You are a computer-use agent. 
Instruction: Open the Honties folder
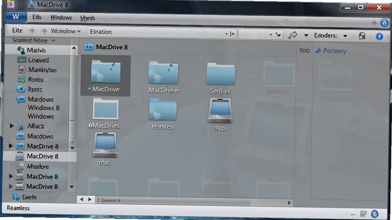(163, 114)
